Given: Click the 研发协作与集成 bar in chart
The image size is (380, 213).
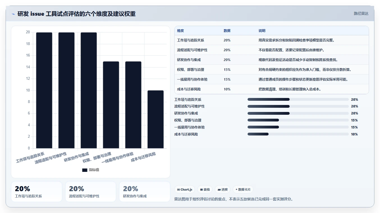Looking at the screenshot, I should 89,90.
